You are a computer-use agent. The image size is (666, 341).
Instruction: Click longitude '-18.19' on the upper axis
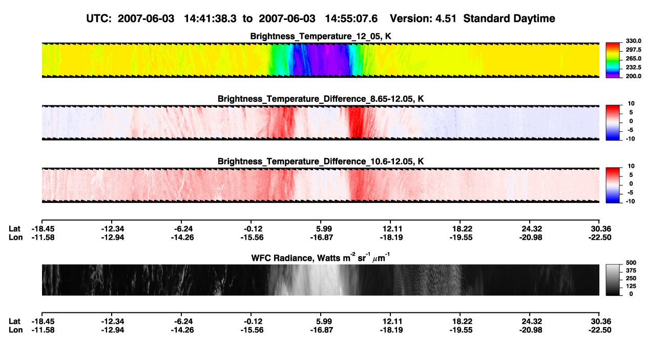pyautogui.click(x=391, y=237)
